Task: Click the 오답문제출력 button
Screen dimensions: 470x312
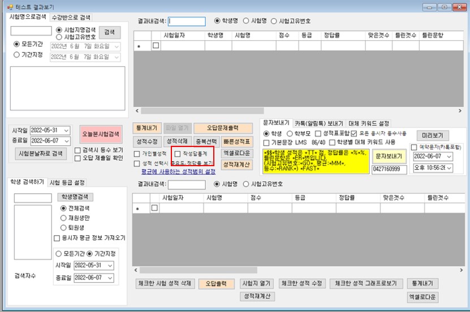Action: (x=223, y=128)
